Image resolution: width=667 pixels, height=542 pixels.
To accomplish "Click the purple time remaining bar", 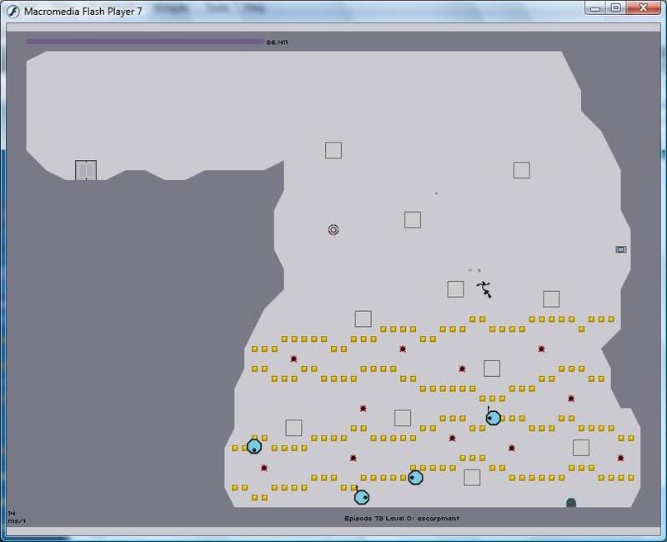I will click(x=144, y=41).
